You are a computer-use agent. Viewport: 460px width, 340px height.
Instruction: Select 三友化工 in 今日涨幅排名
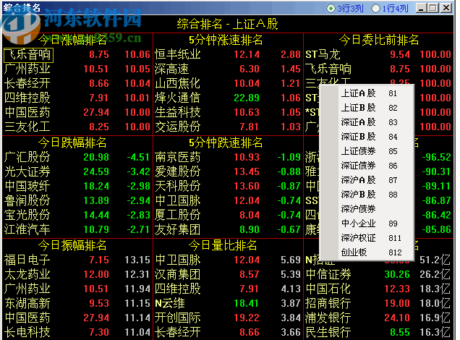click(x=77, y=127)
